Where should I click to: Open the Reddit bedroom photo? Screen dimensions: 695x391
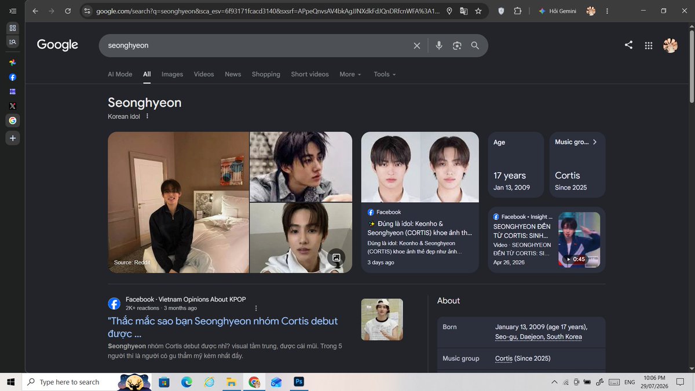[178, 202]
